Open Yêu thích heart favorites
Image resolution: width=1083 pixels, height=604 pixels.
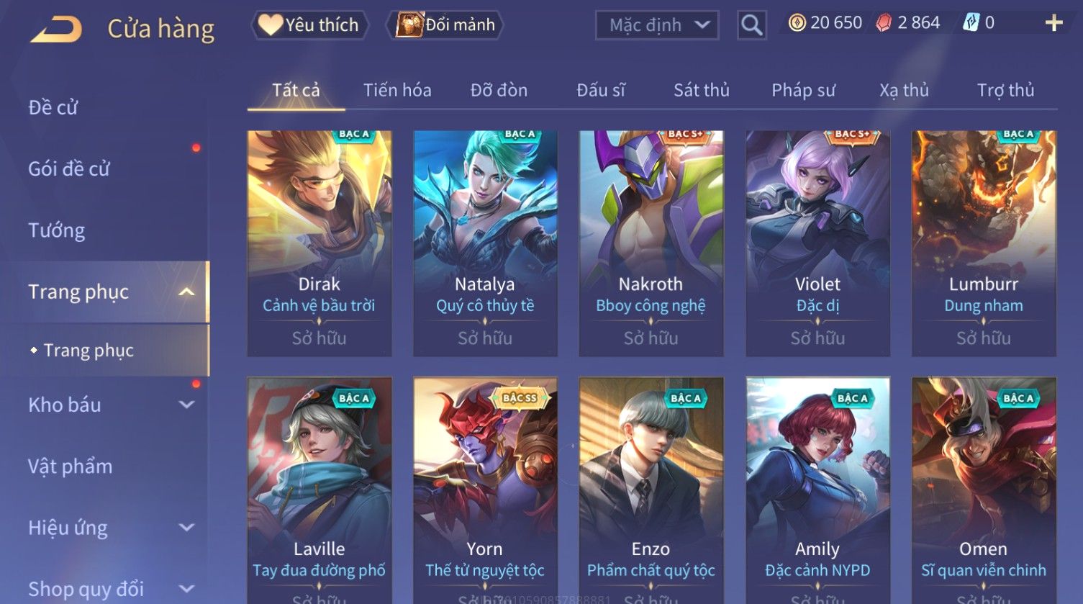[x=310, y=24]
